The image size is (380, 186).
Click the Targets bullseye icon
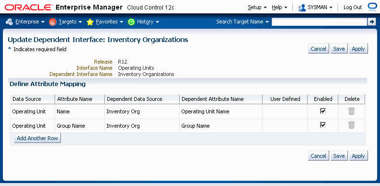(x=52, y=22)
